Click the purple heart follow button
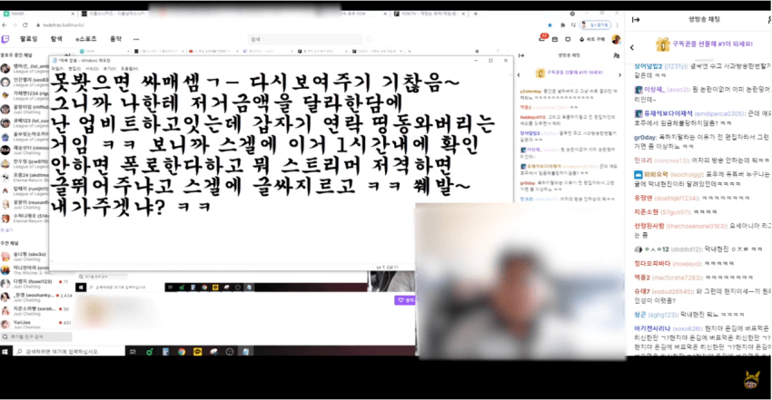 click(x=405, y=299)
